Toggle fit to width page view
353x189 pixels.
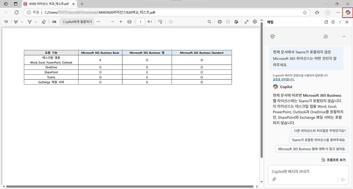click(129, 21)
